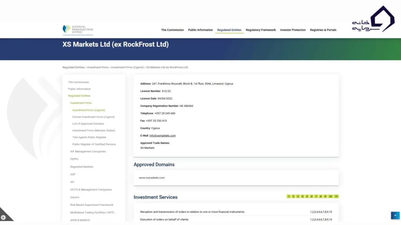The image size is (401, 225).
Task: Open The Commission in the sidebar
Action: coord(78,82)
